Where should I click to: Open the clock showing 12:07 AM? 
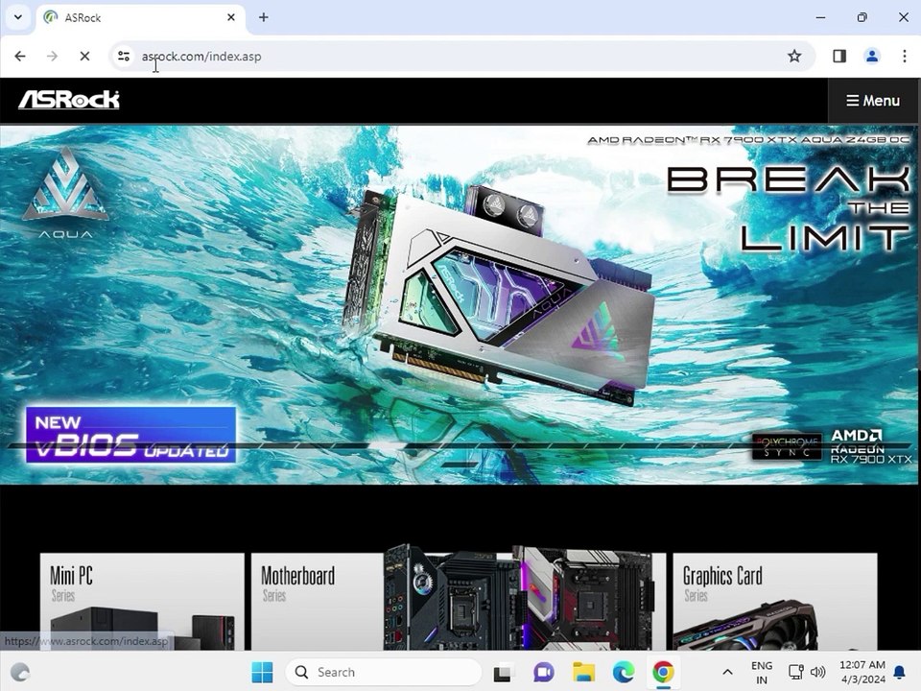pos(862,672)
